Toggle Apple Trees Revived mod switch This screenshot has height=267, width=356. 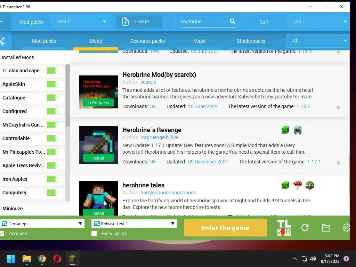coord(55,165)
